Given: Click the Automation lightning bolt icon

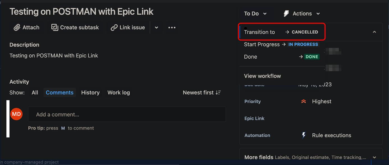Looking at the screenshot, I should click(303, 135).
